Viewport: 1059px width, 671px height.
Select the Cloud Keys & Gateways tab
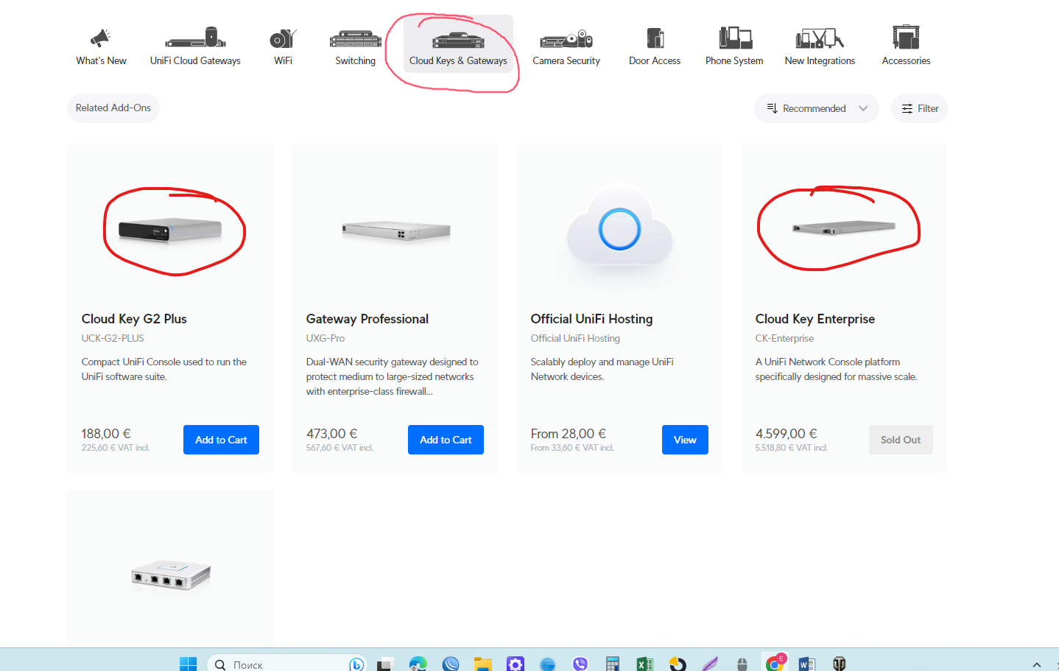pos(458,44)
